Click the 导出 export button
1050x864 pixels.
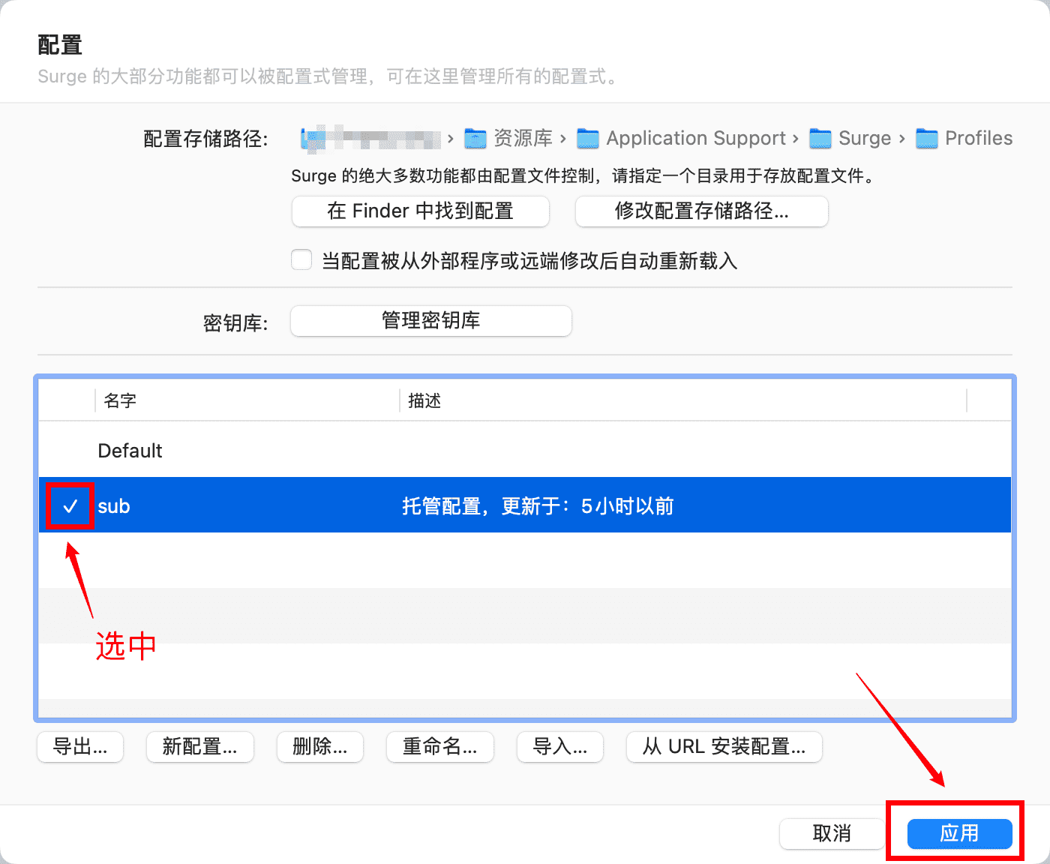80,747
